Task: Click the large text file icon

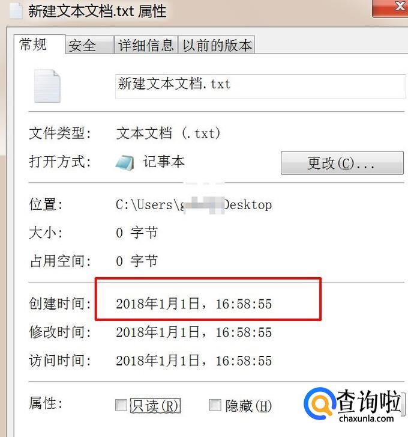Action: click(x=47, y=86)
